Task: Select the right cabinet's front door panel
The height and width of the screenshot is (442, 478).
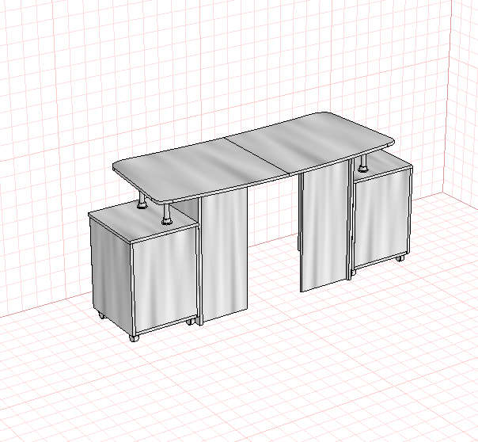Action: (381, 219)
